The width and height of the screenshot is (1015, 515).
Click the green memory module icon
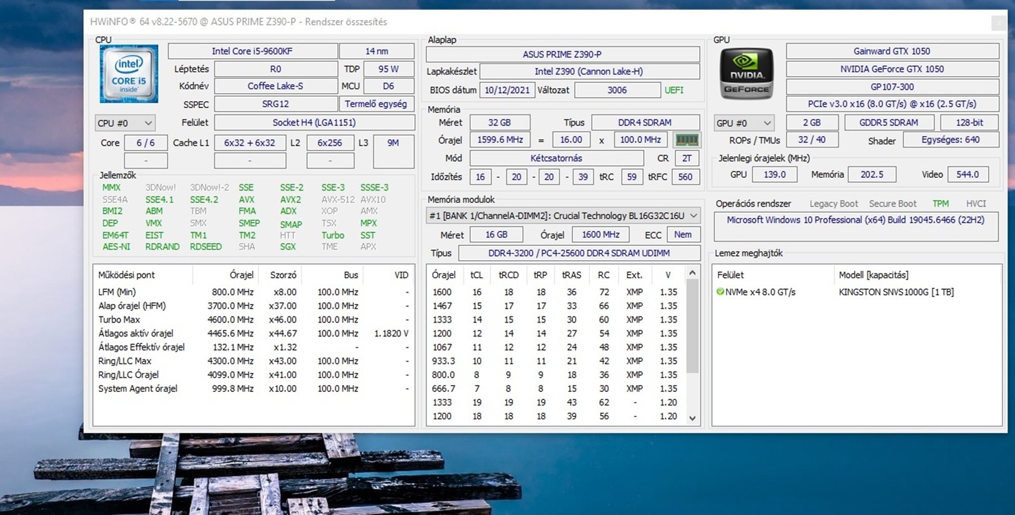687,140
